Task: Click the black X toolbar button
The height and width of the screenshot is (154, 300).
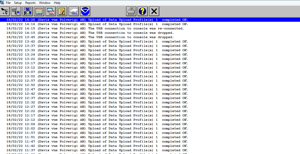Action: tap(154, 11)
